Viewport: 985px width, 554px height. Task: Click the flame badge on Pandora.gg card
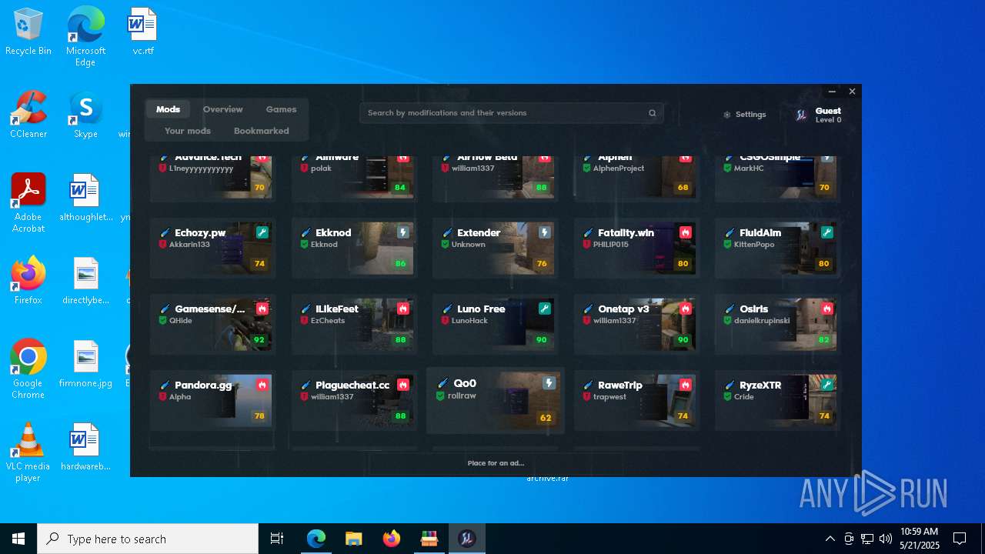coord(262,385)
